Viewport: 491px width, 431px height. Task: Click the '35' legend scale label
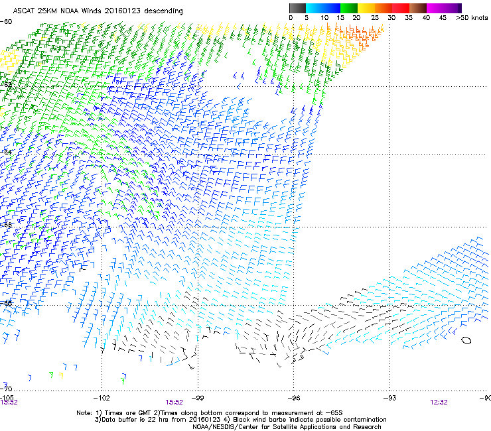409,18
